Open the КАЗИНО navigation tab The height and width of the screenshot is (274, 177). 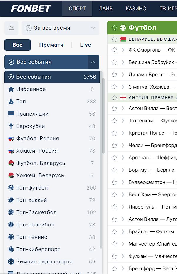pyautogui.click(x=136, y=9)
